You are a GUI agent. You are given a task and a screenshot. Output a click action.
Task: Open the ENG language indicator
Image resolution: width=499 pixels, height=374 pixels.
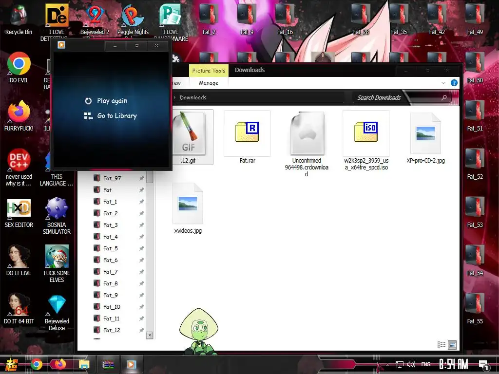tap(426, 364)
